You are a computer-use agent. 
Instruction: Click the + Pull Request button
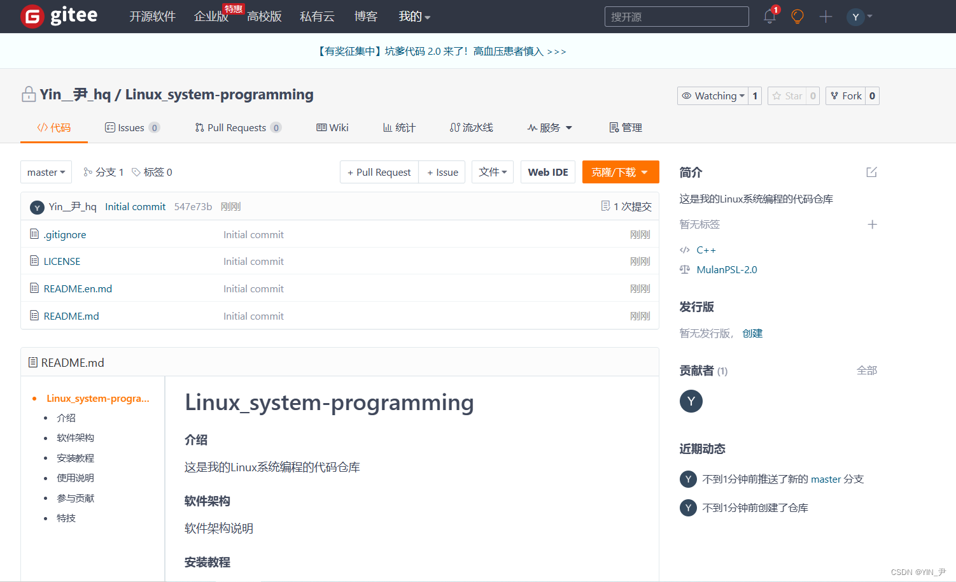click(x=379, y=172)
